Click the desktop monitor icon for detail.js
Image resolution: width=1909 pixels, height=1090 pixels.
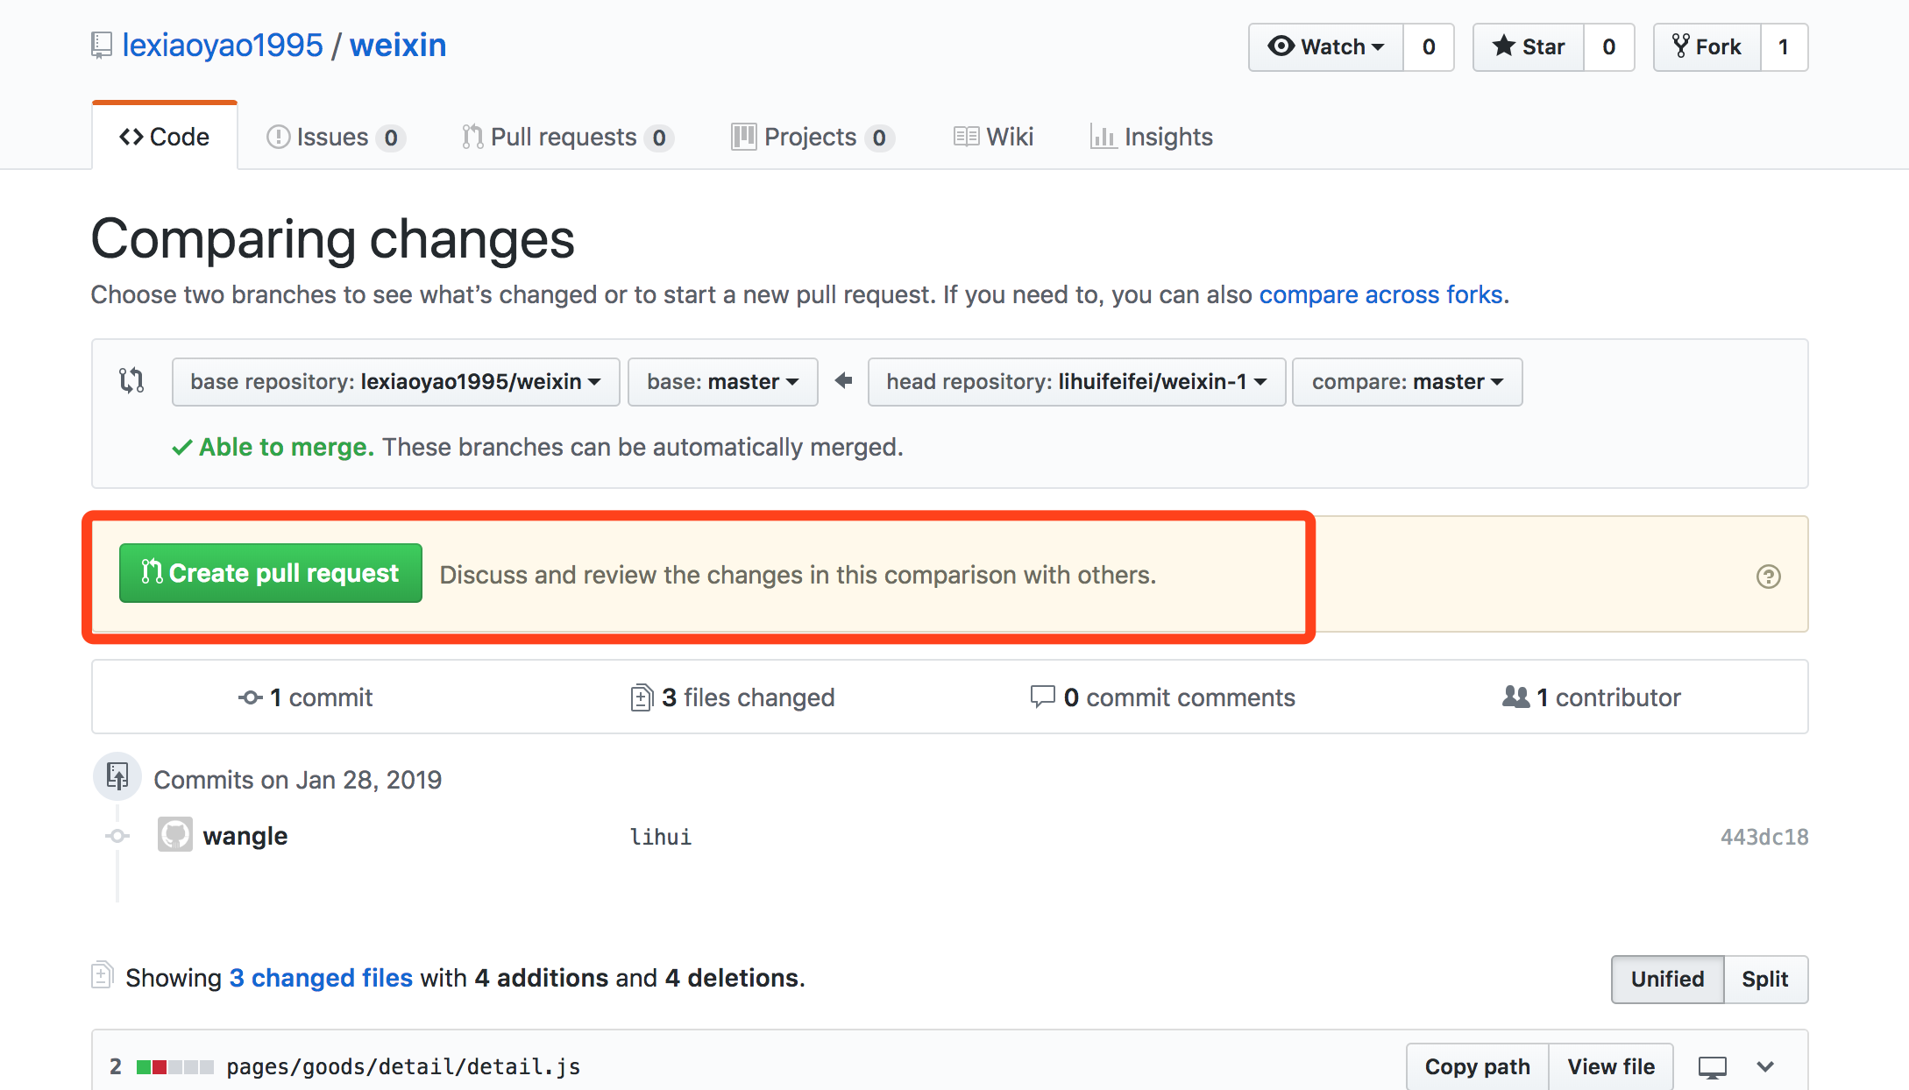[1713, 1067]
